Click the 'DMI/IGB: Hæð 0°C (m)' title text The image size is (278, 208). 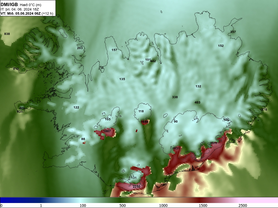21,5
